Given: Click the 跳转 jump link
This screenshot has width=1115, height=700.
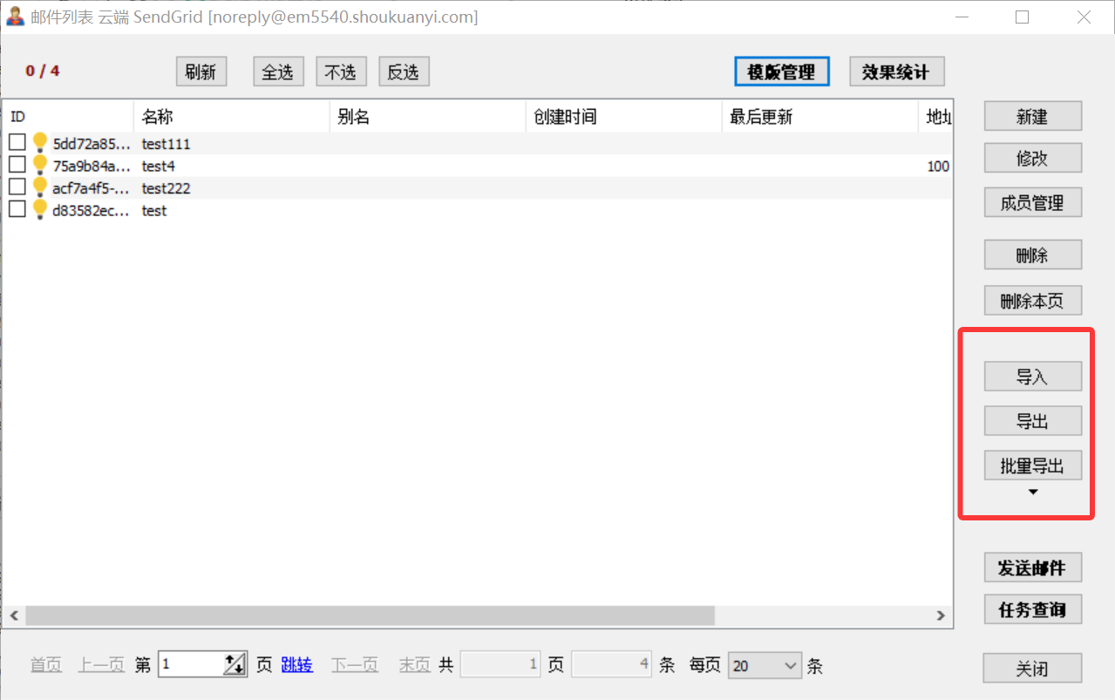Looking at the screenshot, I should pyautogui.click(x=296, y=665).
